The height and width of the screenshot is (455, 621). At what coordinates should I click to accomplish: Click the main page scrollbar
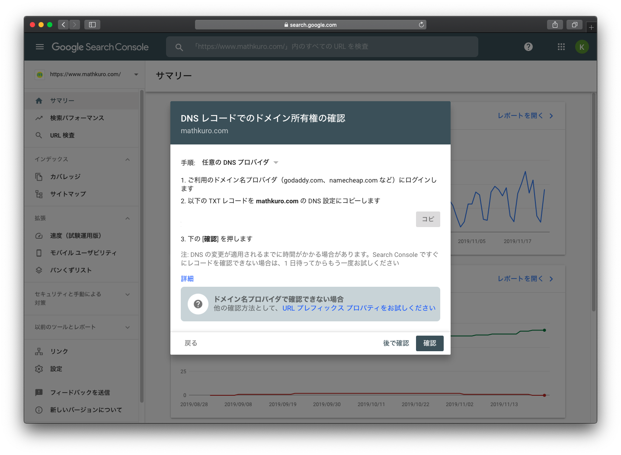click(594, 202)
